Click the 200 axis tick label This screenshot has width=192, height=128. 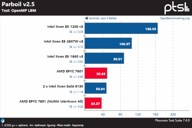[x=173, y=114]
